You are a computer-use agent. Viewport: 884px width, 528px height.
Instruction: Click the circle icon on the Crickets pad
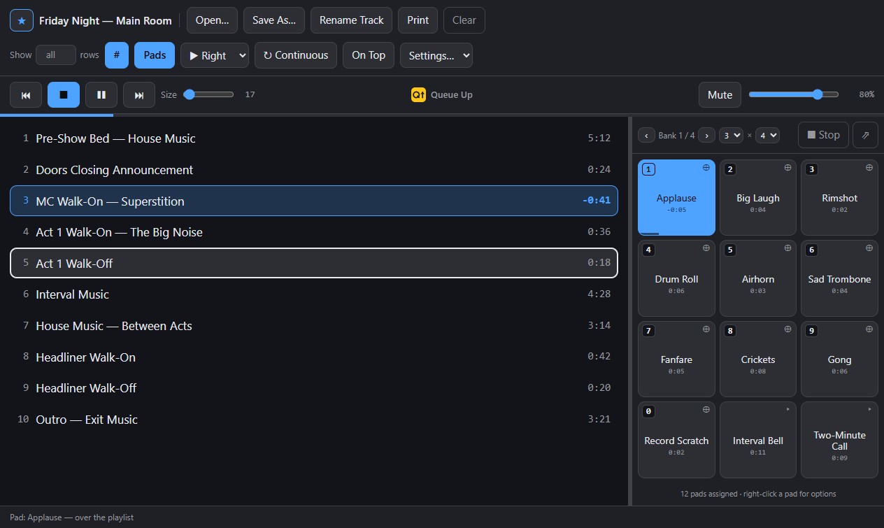click(787, 329)
